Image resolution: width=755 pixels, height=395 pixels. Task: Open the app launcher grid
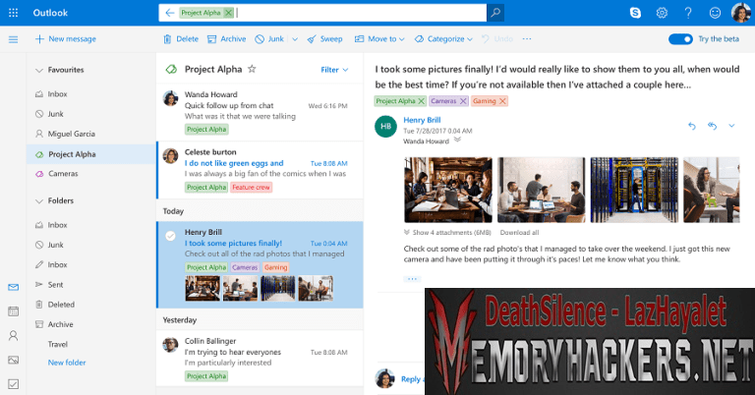[x=14, y=13]
